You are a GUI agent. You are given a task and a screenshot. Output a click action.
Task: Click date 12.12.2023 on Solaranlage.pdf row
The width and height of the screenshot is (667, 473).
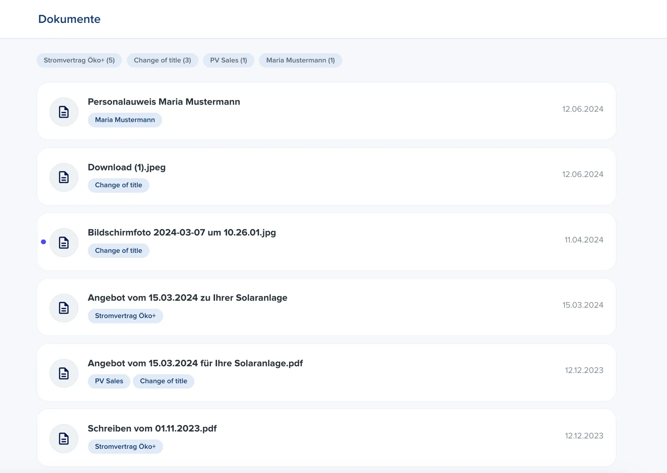(x=584, y=370)
